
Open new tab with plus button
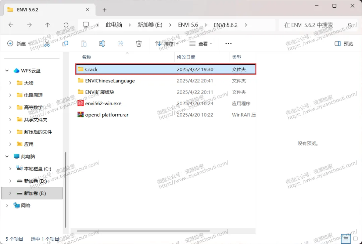pyautogui.click(x=105, y=10)
